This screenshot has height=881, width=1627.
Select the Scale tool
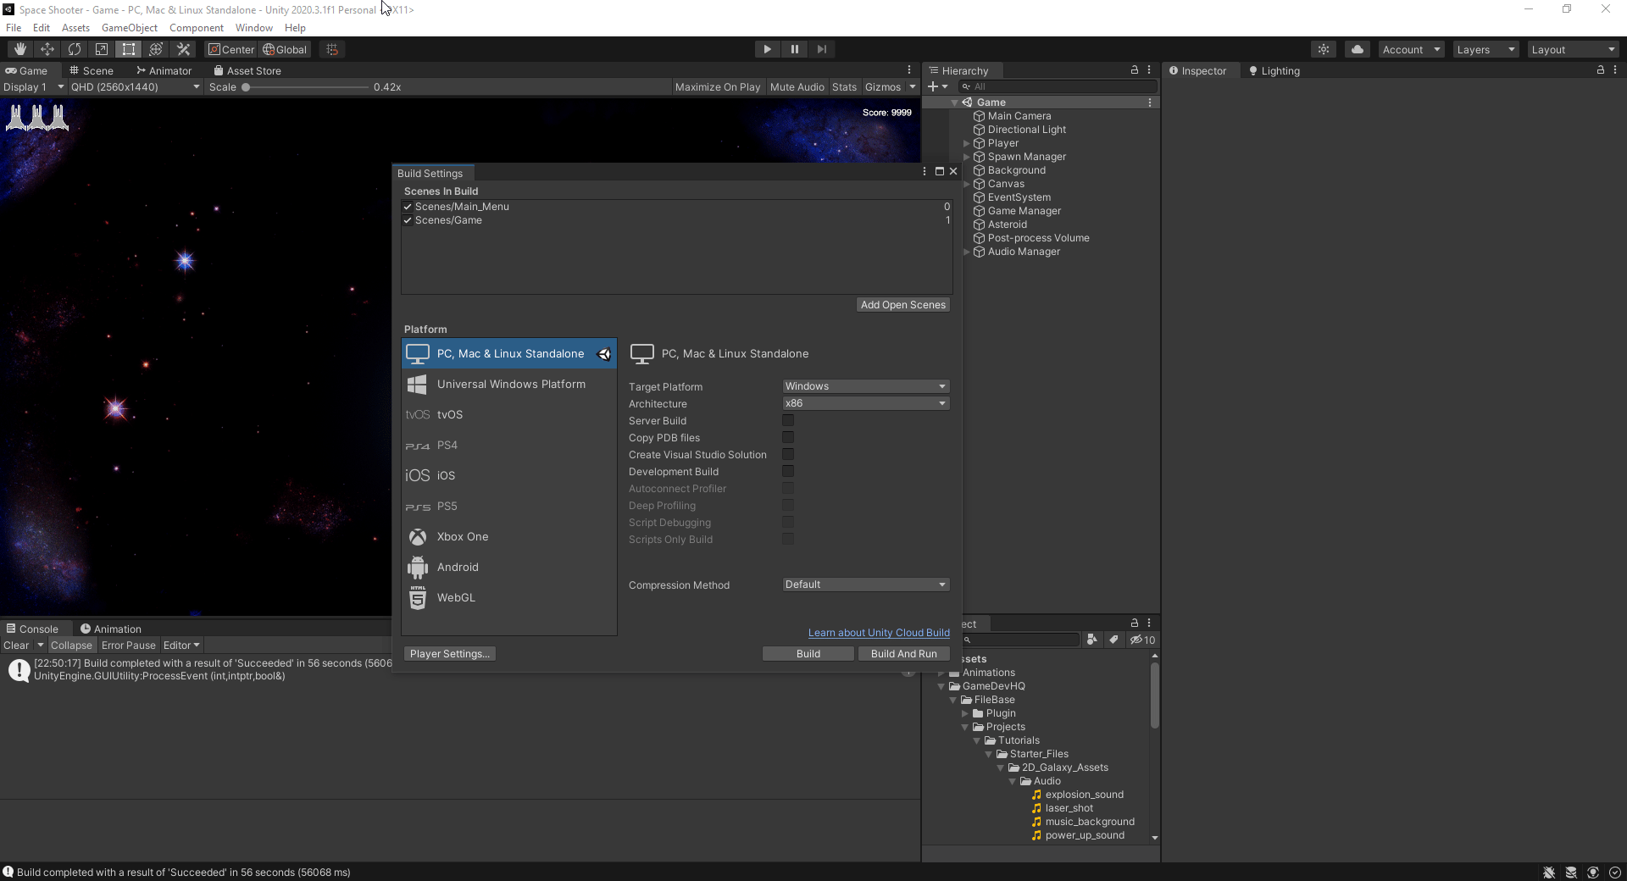pos(102,49)
